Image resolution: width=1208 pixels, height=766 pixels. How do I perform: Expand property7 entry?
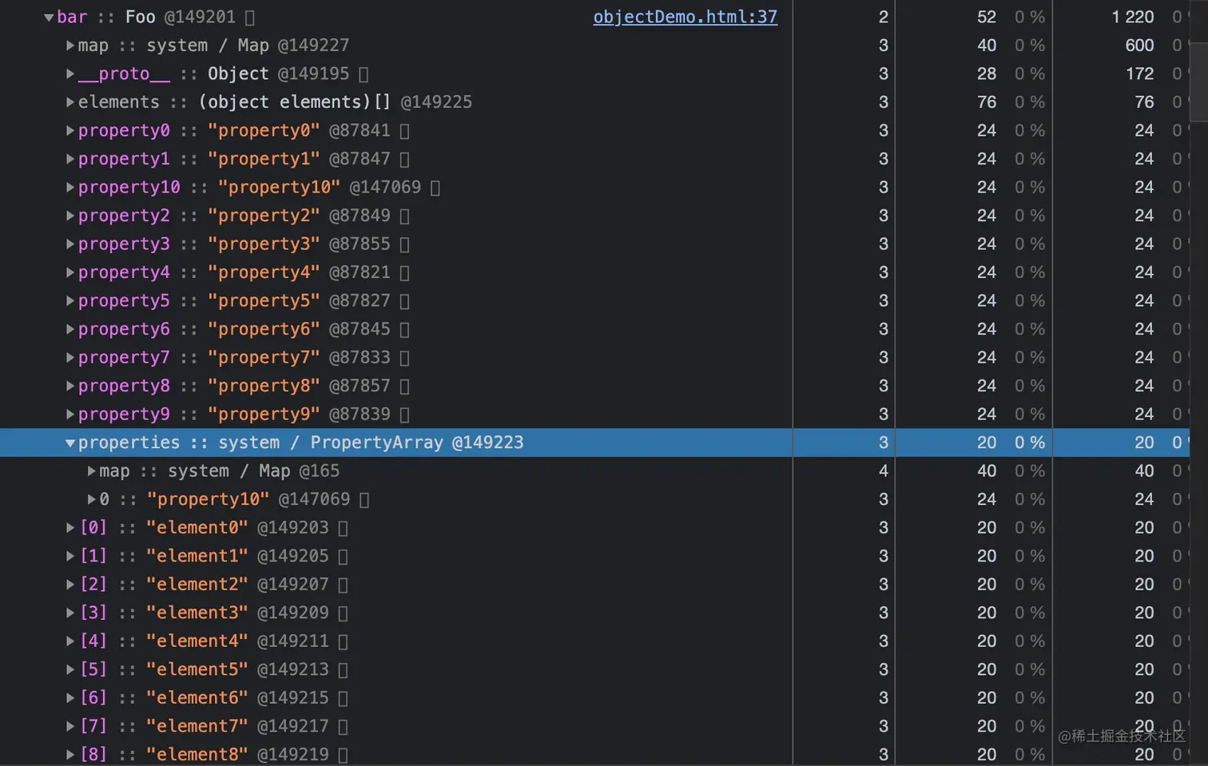pos(70,357)
